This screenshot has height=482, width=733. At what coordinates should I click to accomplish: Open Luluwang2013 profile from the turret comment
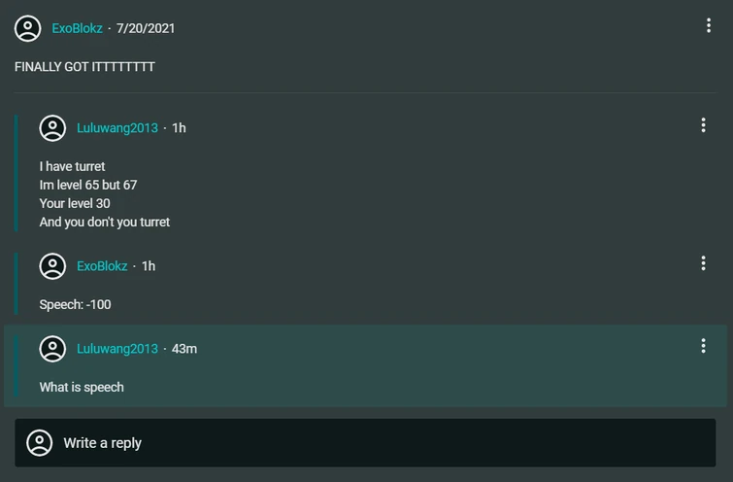(x=117, y=128)
